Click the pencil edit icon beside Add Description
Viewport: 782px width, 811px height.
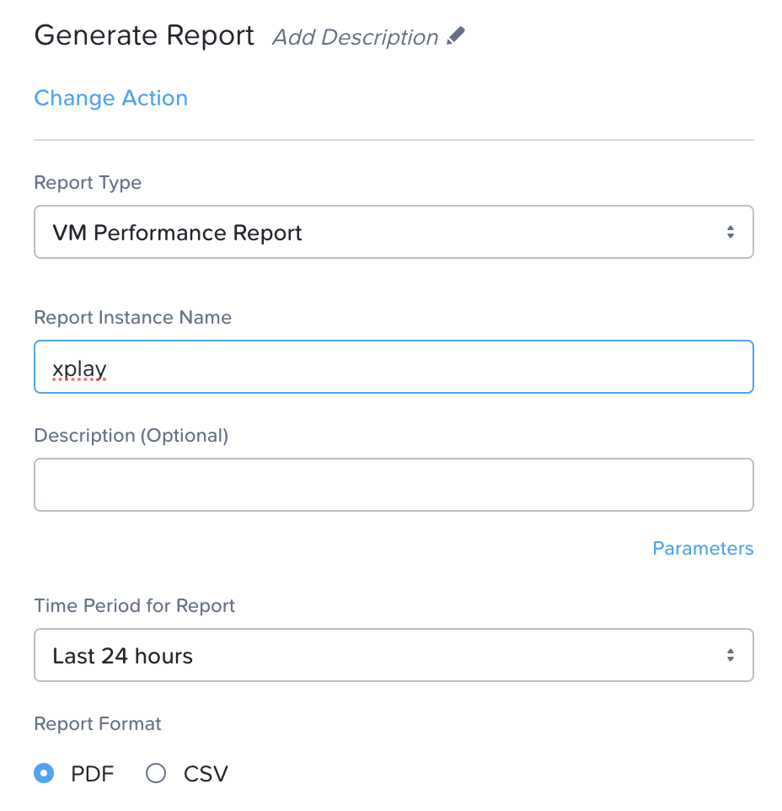[x=456, y=36]
